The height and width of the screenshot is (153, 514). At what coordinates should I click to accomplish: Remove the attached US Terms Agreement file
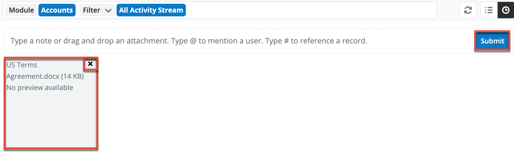pyautogui.click(x=90, y=64)
